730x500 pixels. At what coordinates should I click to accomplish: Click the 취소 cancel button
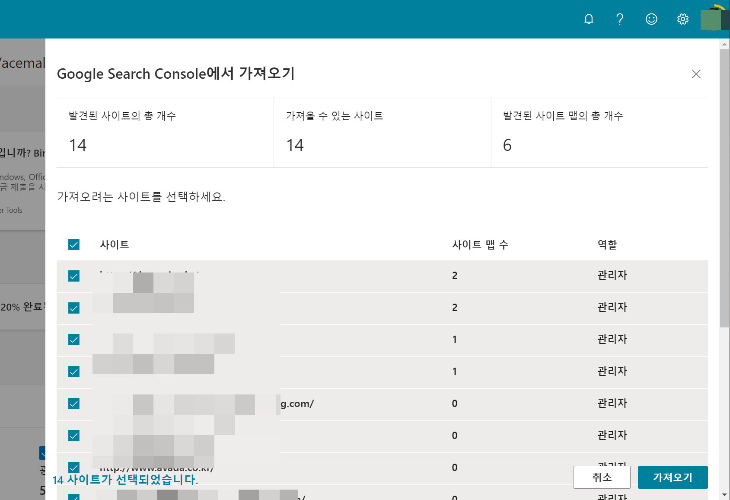click(602, 477)
